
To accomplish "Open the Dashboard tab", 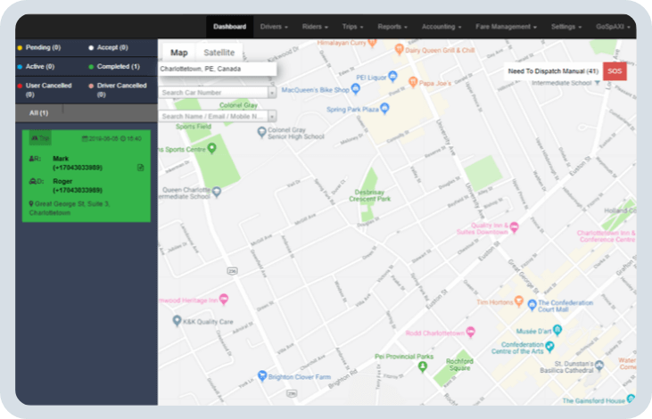I will pos(229,27).
